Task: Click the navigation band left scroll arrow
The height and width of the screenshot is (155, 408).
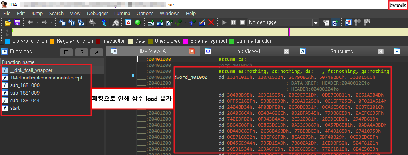Action: click(7, 31)
